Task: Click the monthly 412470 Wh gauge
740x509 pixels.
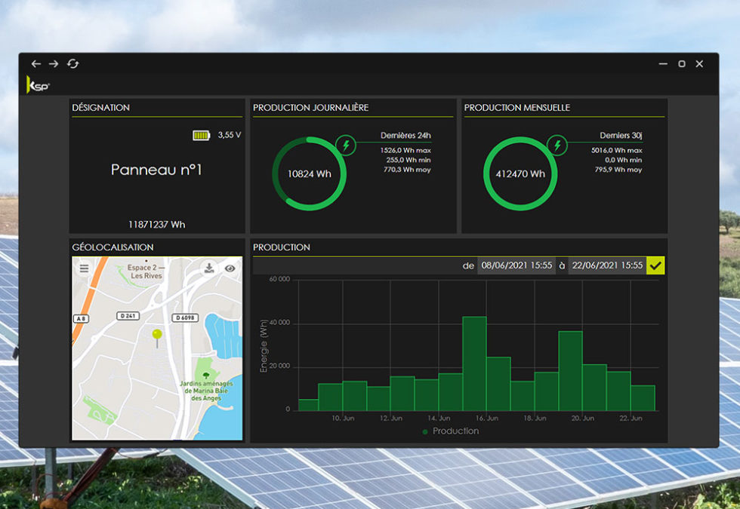Action: coord(520,173)
